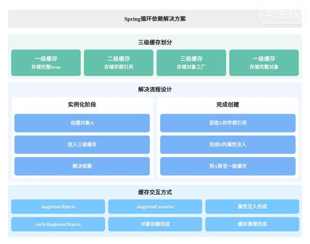Screen dimensions: 310x244
Task: Select the 缓存清理完成 box
Action: (x=252, y=224)
